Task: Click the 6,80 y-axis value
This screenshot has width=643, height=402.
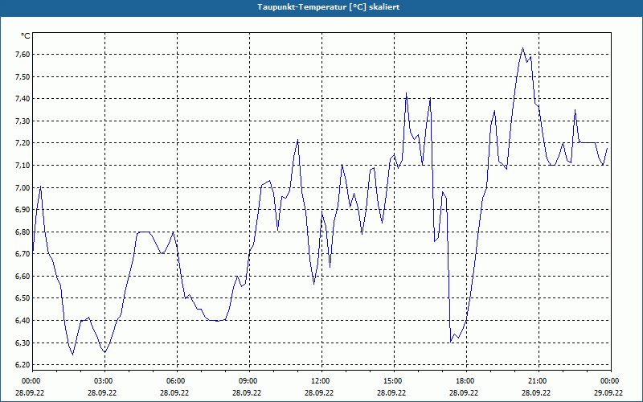Action: point(23,232)
